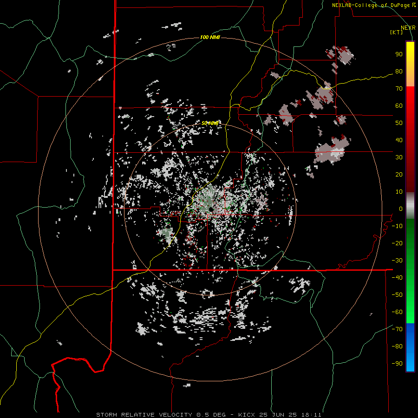
Task: Click the -40 value on the velocity scale
Action: click(397, 278)
